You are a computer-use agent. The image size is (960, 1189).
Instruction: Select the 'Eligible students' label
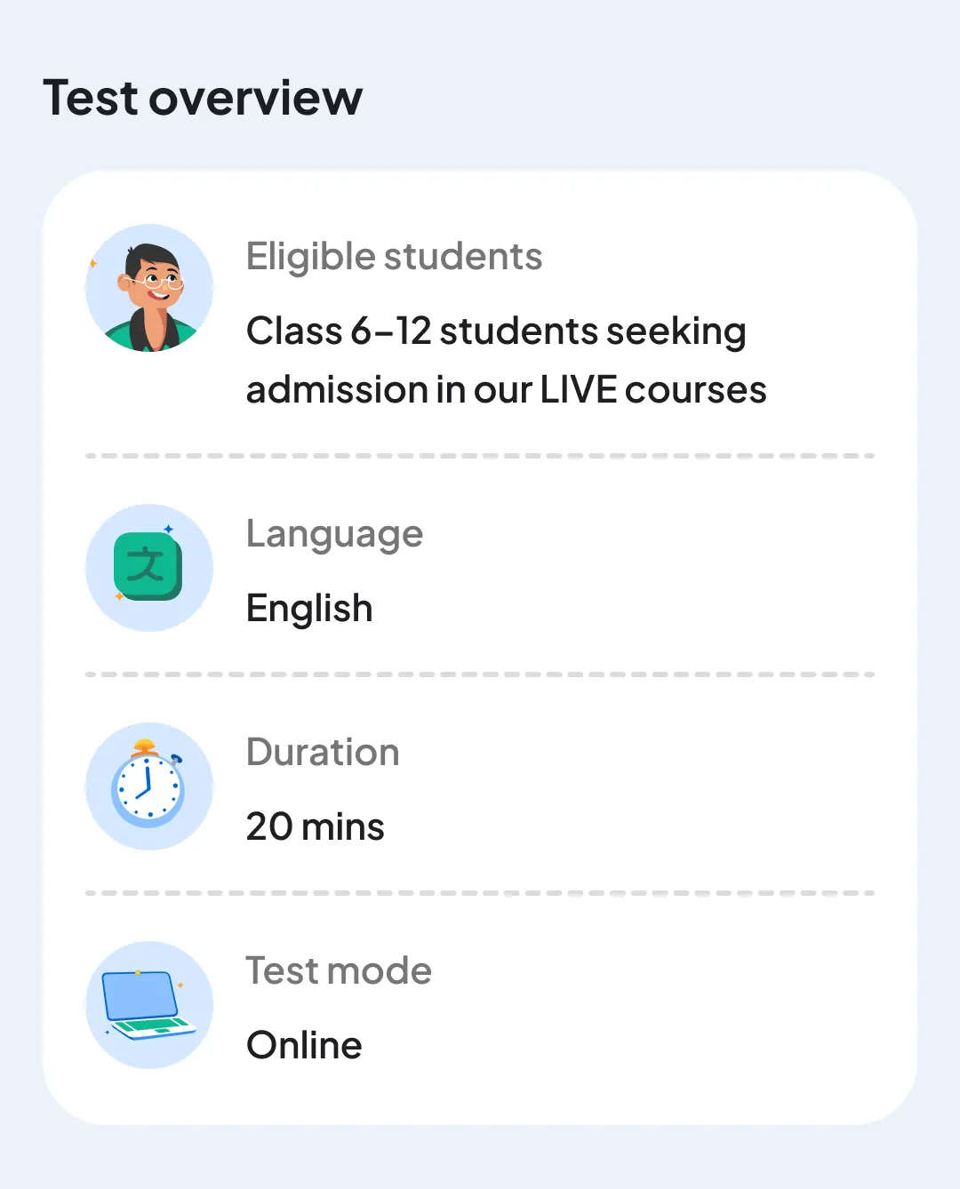tap(394, 257)
